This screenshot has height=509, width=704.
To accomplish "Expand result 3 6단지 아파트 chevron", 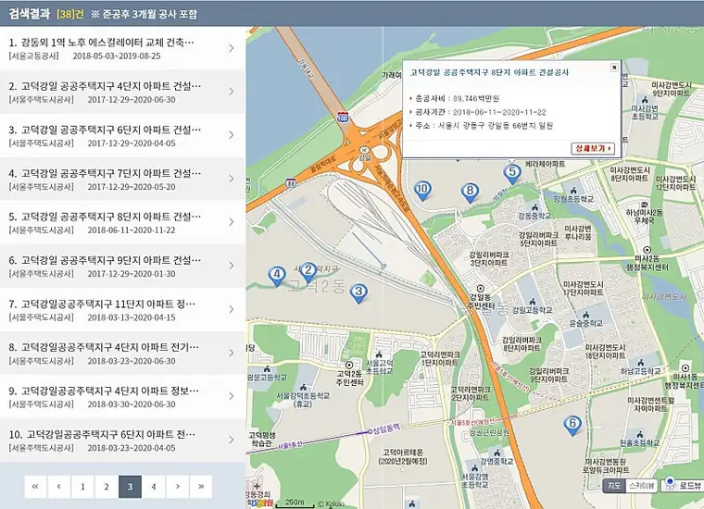I will coord(232,135).
